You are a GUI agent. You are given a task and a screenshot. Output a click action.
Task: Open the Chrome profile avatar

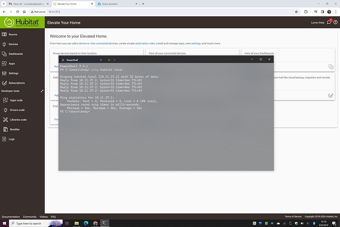[329, 12]
